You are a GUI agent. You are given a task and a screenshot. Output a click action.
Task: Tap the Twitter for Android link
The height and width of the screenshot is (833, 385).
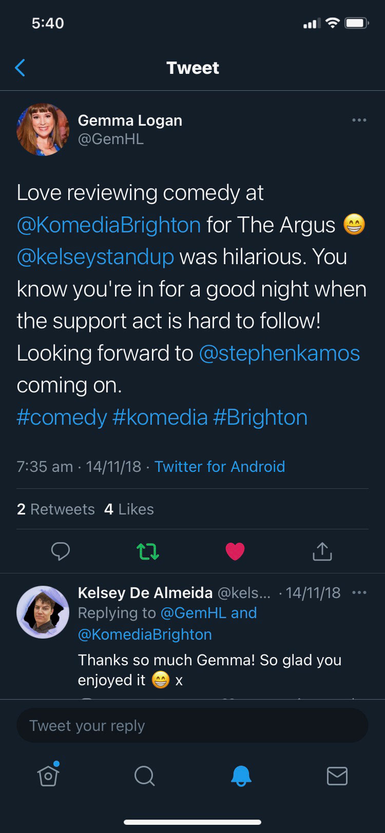tap(220, 467)
